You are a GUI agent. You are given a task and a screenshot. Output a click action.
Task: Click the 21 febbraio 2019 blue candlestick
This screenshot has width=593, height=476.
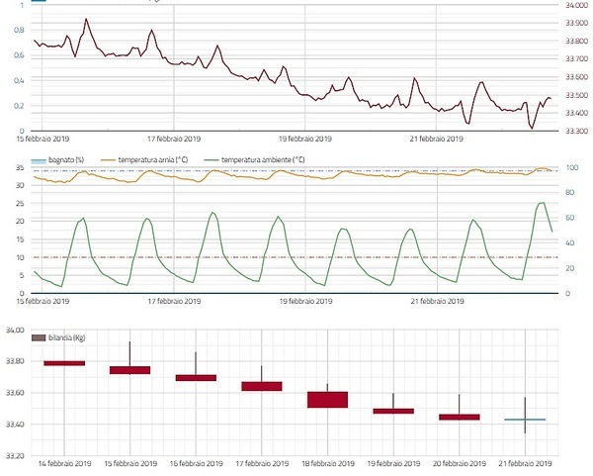(x=525, y=420)
